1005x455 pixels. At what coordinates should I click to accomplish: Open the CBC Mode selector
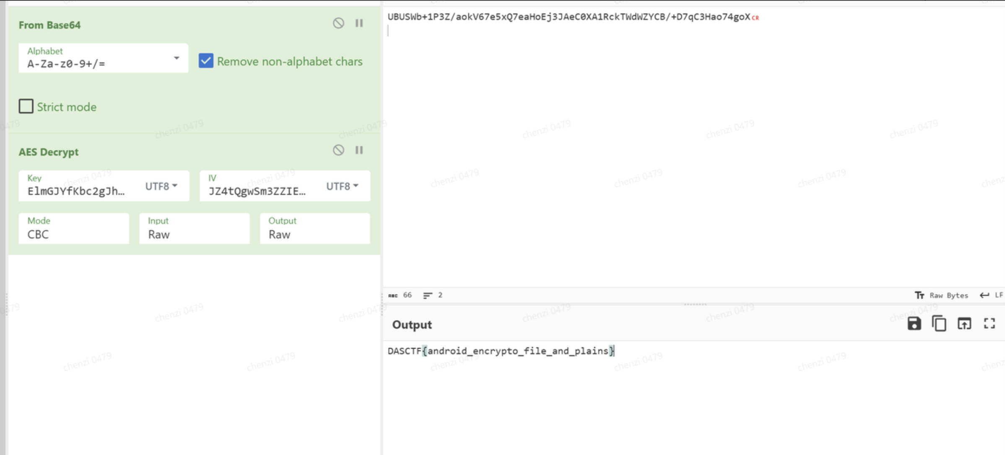(x=73, y=229)
